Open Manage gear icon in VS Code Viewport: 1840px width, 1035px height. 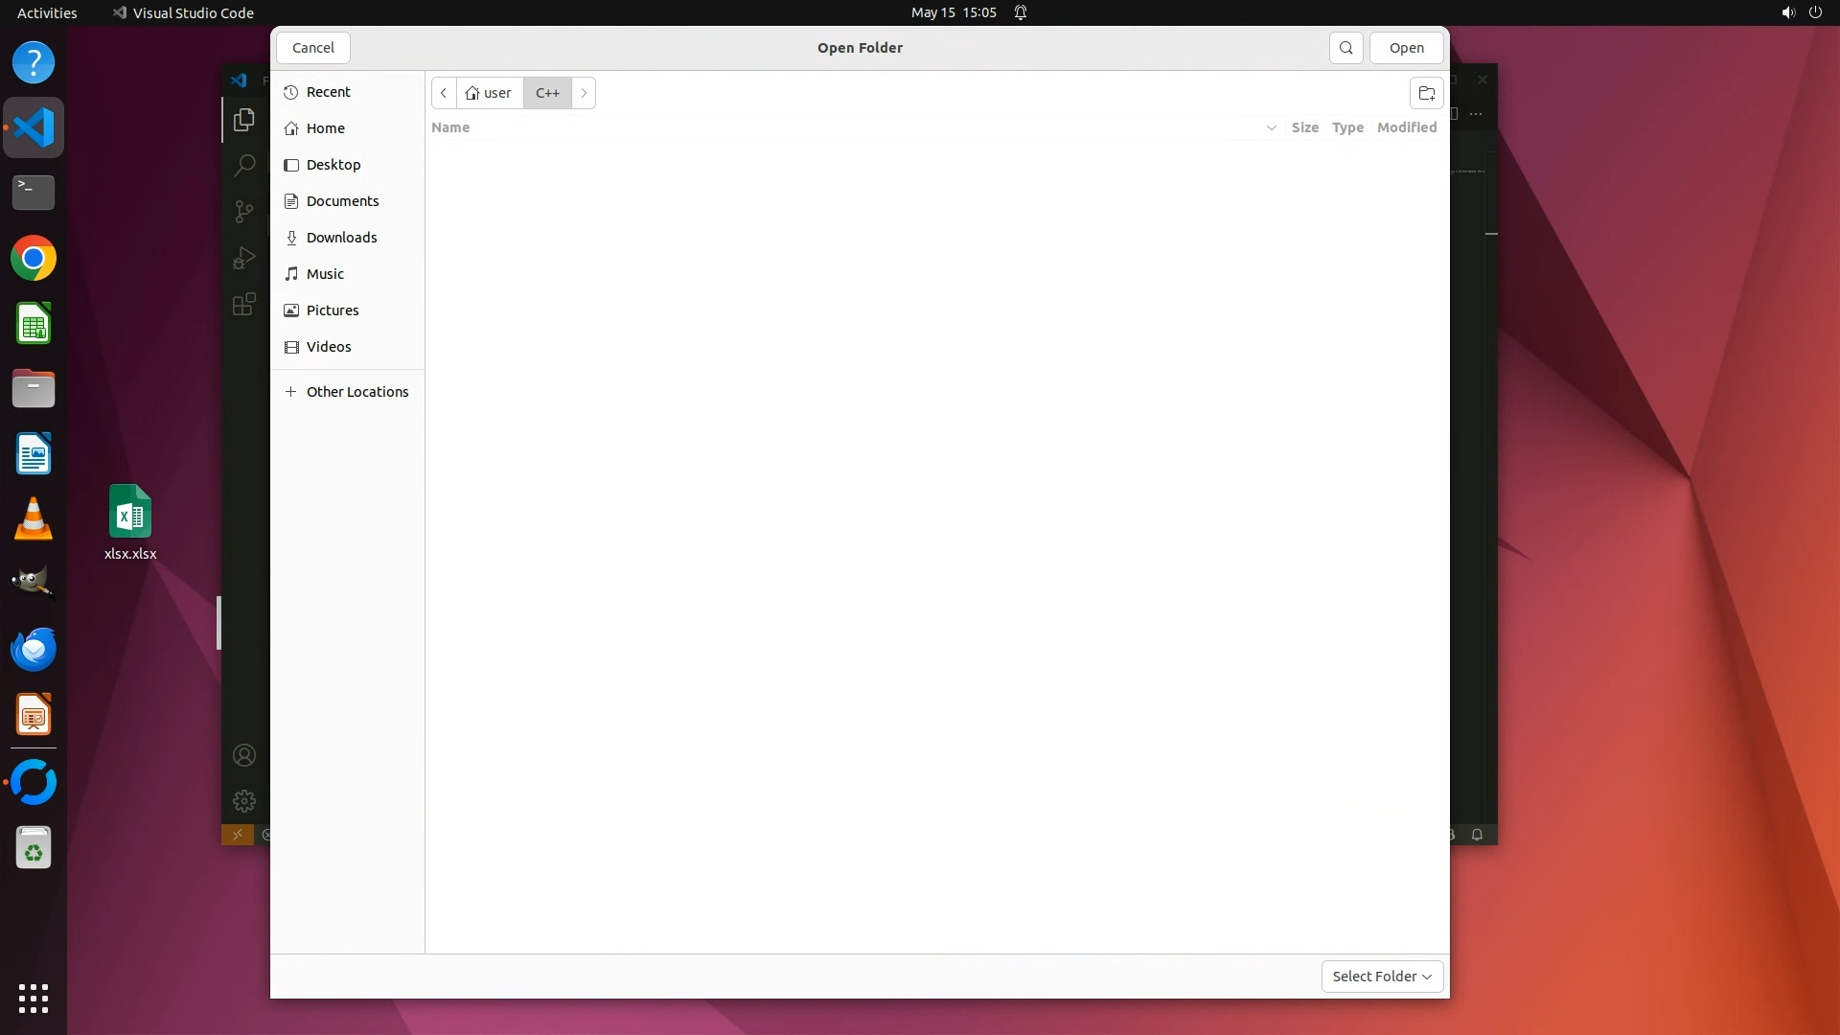click(x=244, y=801)
